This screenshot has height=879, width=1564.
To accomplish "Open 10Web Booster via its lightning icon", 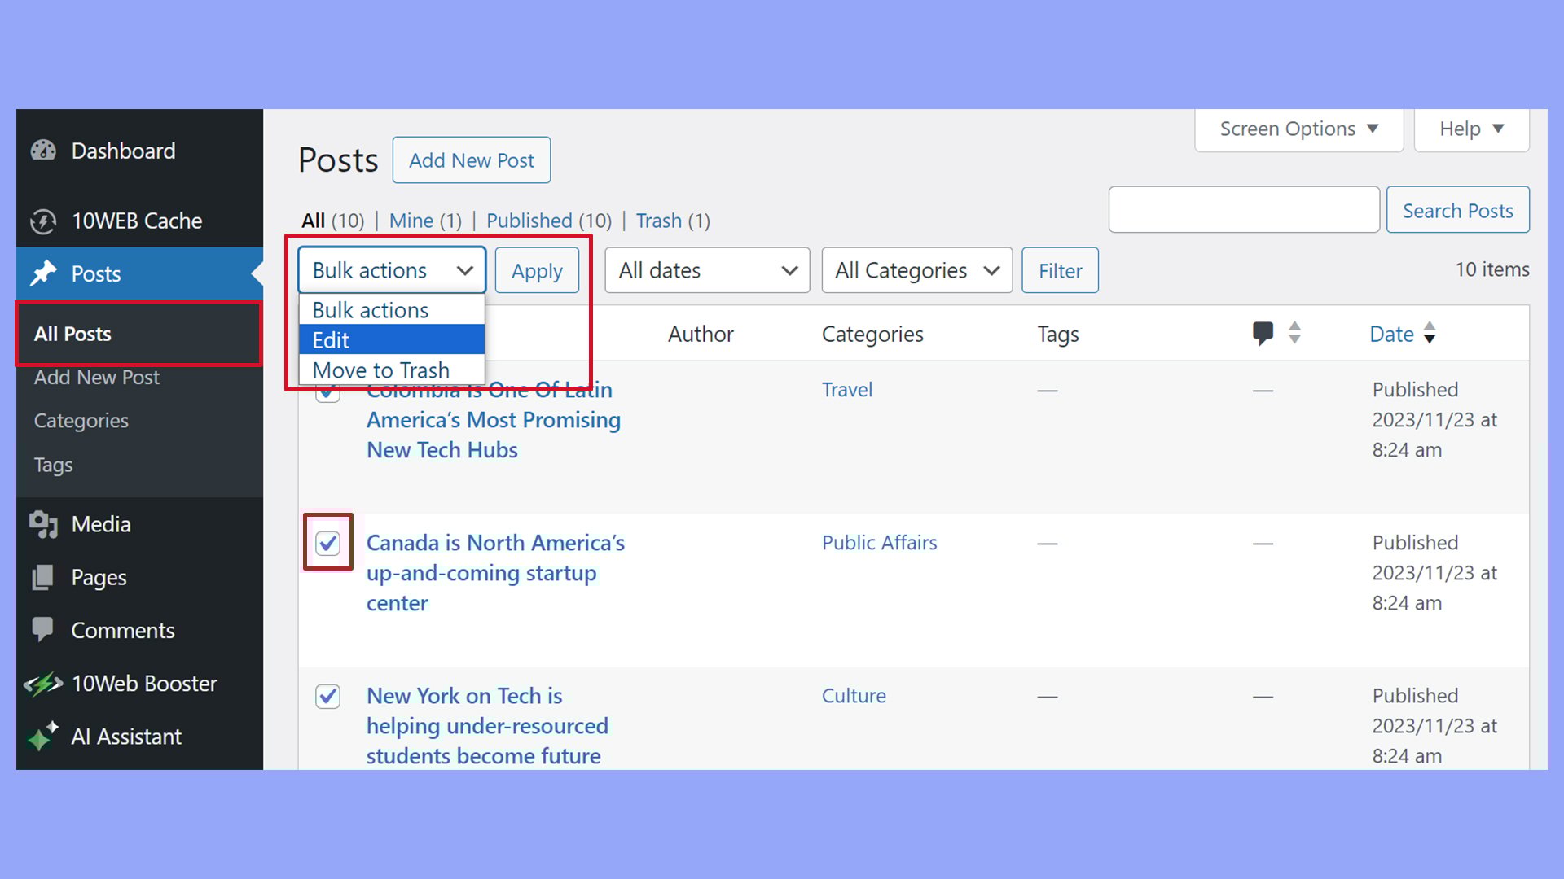I will pyautogui.click(x=43, y=684).
